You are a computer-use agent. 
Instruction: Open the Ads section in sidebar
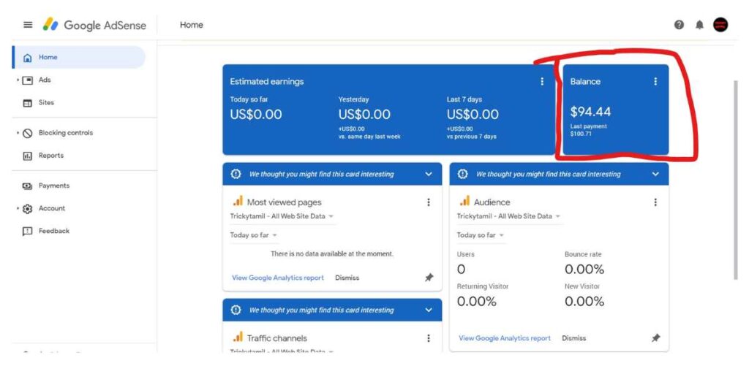(45, 80)
